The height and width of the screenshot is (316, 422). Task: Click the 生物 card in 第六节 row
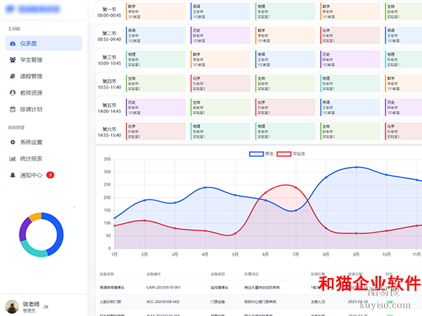(350, 131)
